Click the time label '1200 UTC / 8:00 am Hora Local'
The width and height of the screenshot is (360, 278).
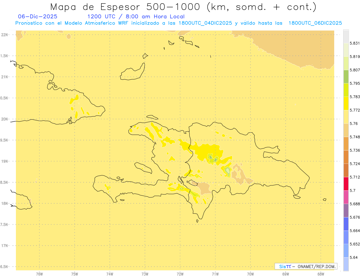coord(136,16)
